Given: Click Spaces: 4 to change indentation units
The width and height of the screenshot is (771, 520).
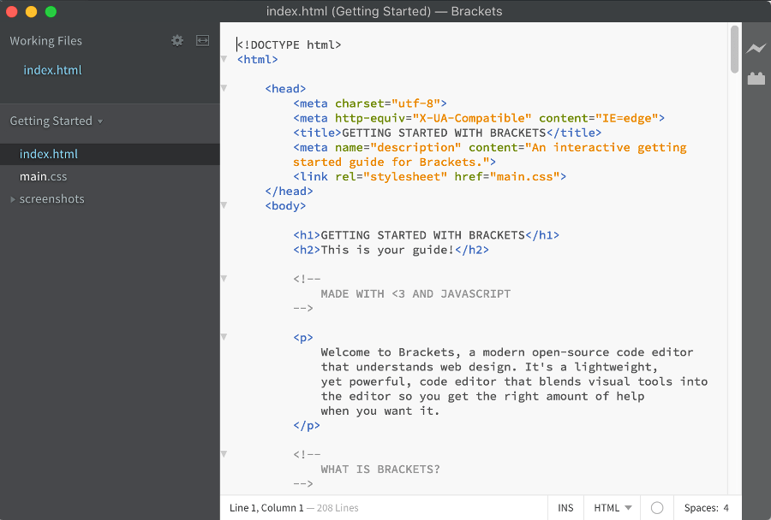Looking at the screenshot, I should pyautogui.click(x=707, y=507).
